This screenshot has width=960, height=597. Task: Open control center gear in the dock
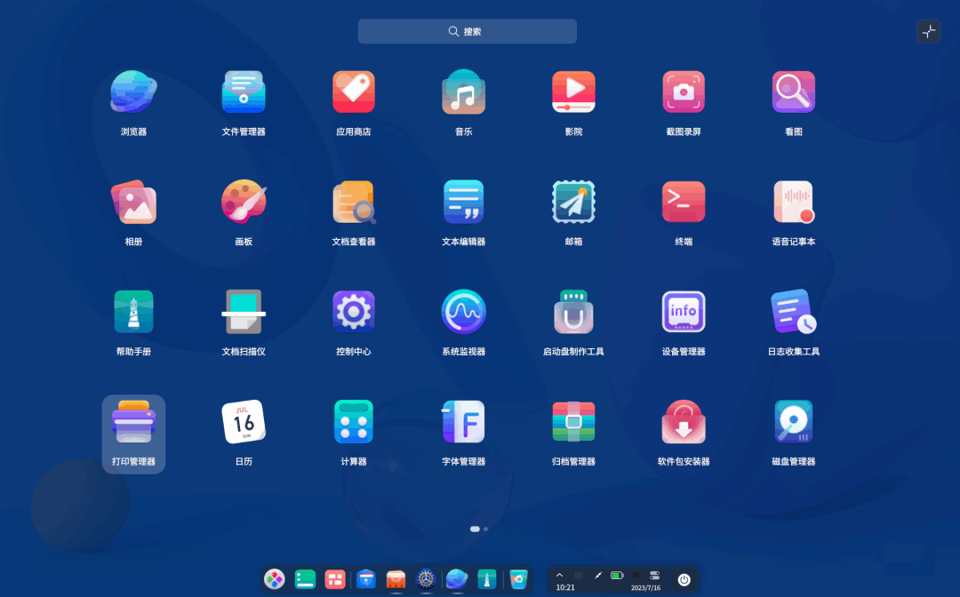pos(426,578)
